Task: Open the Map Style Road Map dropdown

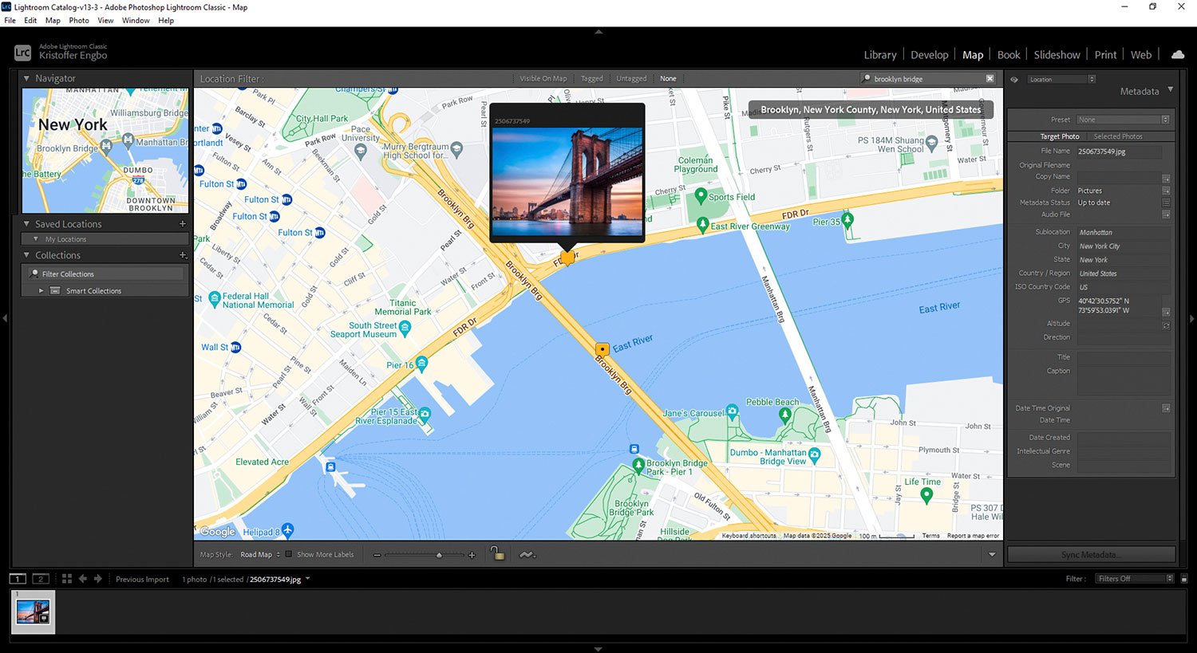Action: tap(259, 555)
